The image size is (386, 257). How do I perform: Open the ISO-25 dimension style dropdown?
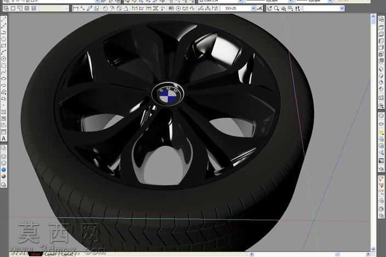[x=253, y=8]
